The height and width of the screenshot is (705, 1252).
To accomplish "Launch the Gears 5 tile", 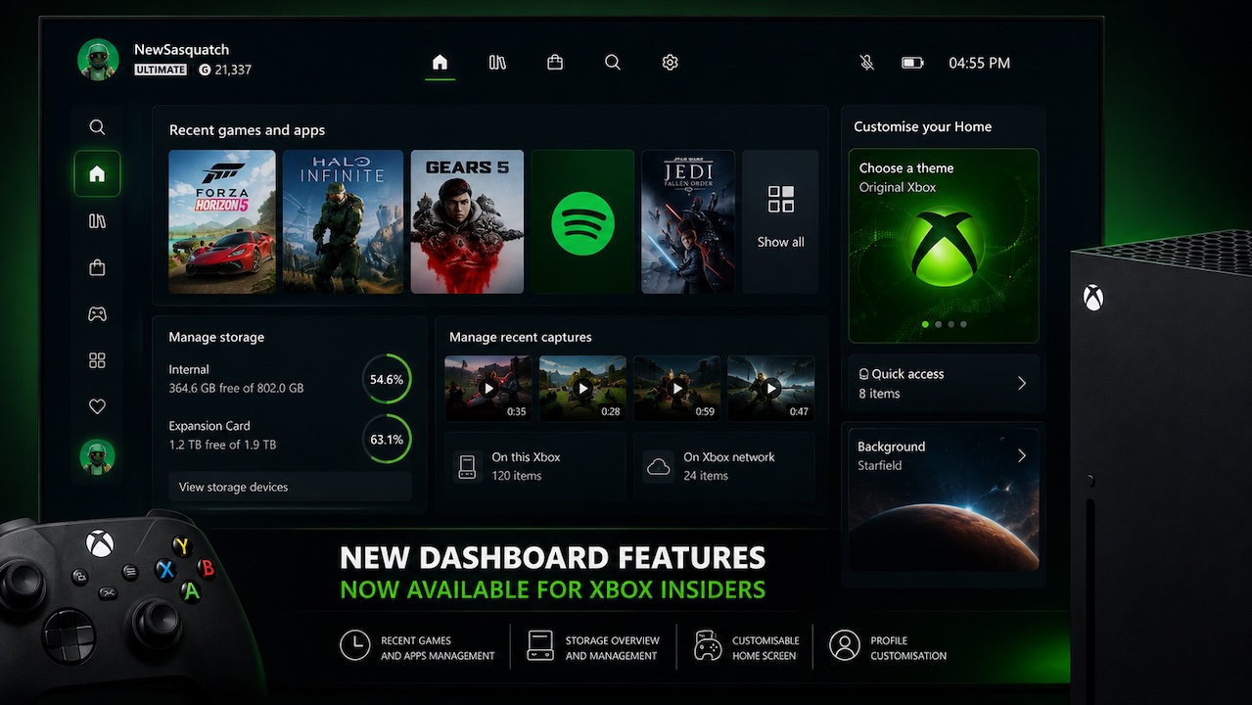I will click(x=467, y=221).
